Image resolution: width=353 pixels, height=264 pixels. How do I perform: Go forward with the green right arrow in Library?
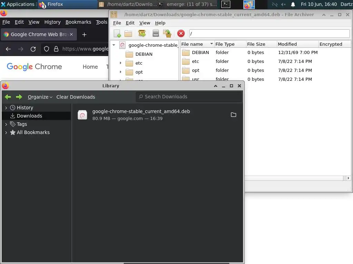pos(19,97)
